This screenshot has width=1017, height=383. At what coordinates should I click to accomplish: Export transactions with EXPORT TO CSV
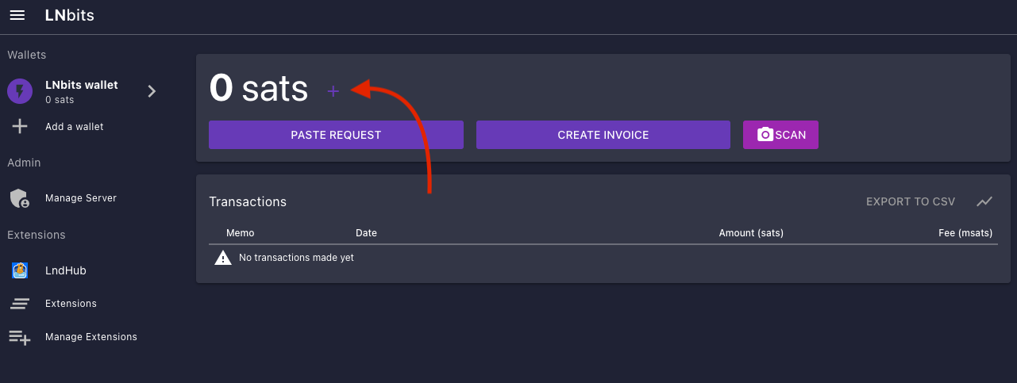(910, 201)
